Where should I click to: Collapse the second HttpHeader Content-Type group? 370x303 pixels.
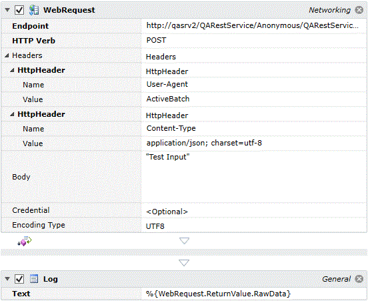[x=12, y=114]
